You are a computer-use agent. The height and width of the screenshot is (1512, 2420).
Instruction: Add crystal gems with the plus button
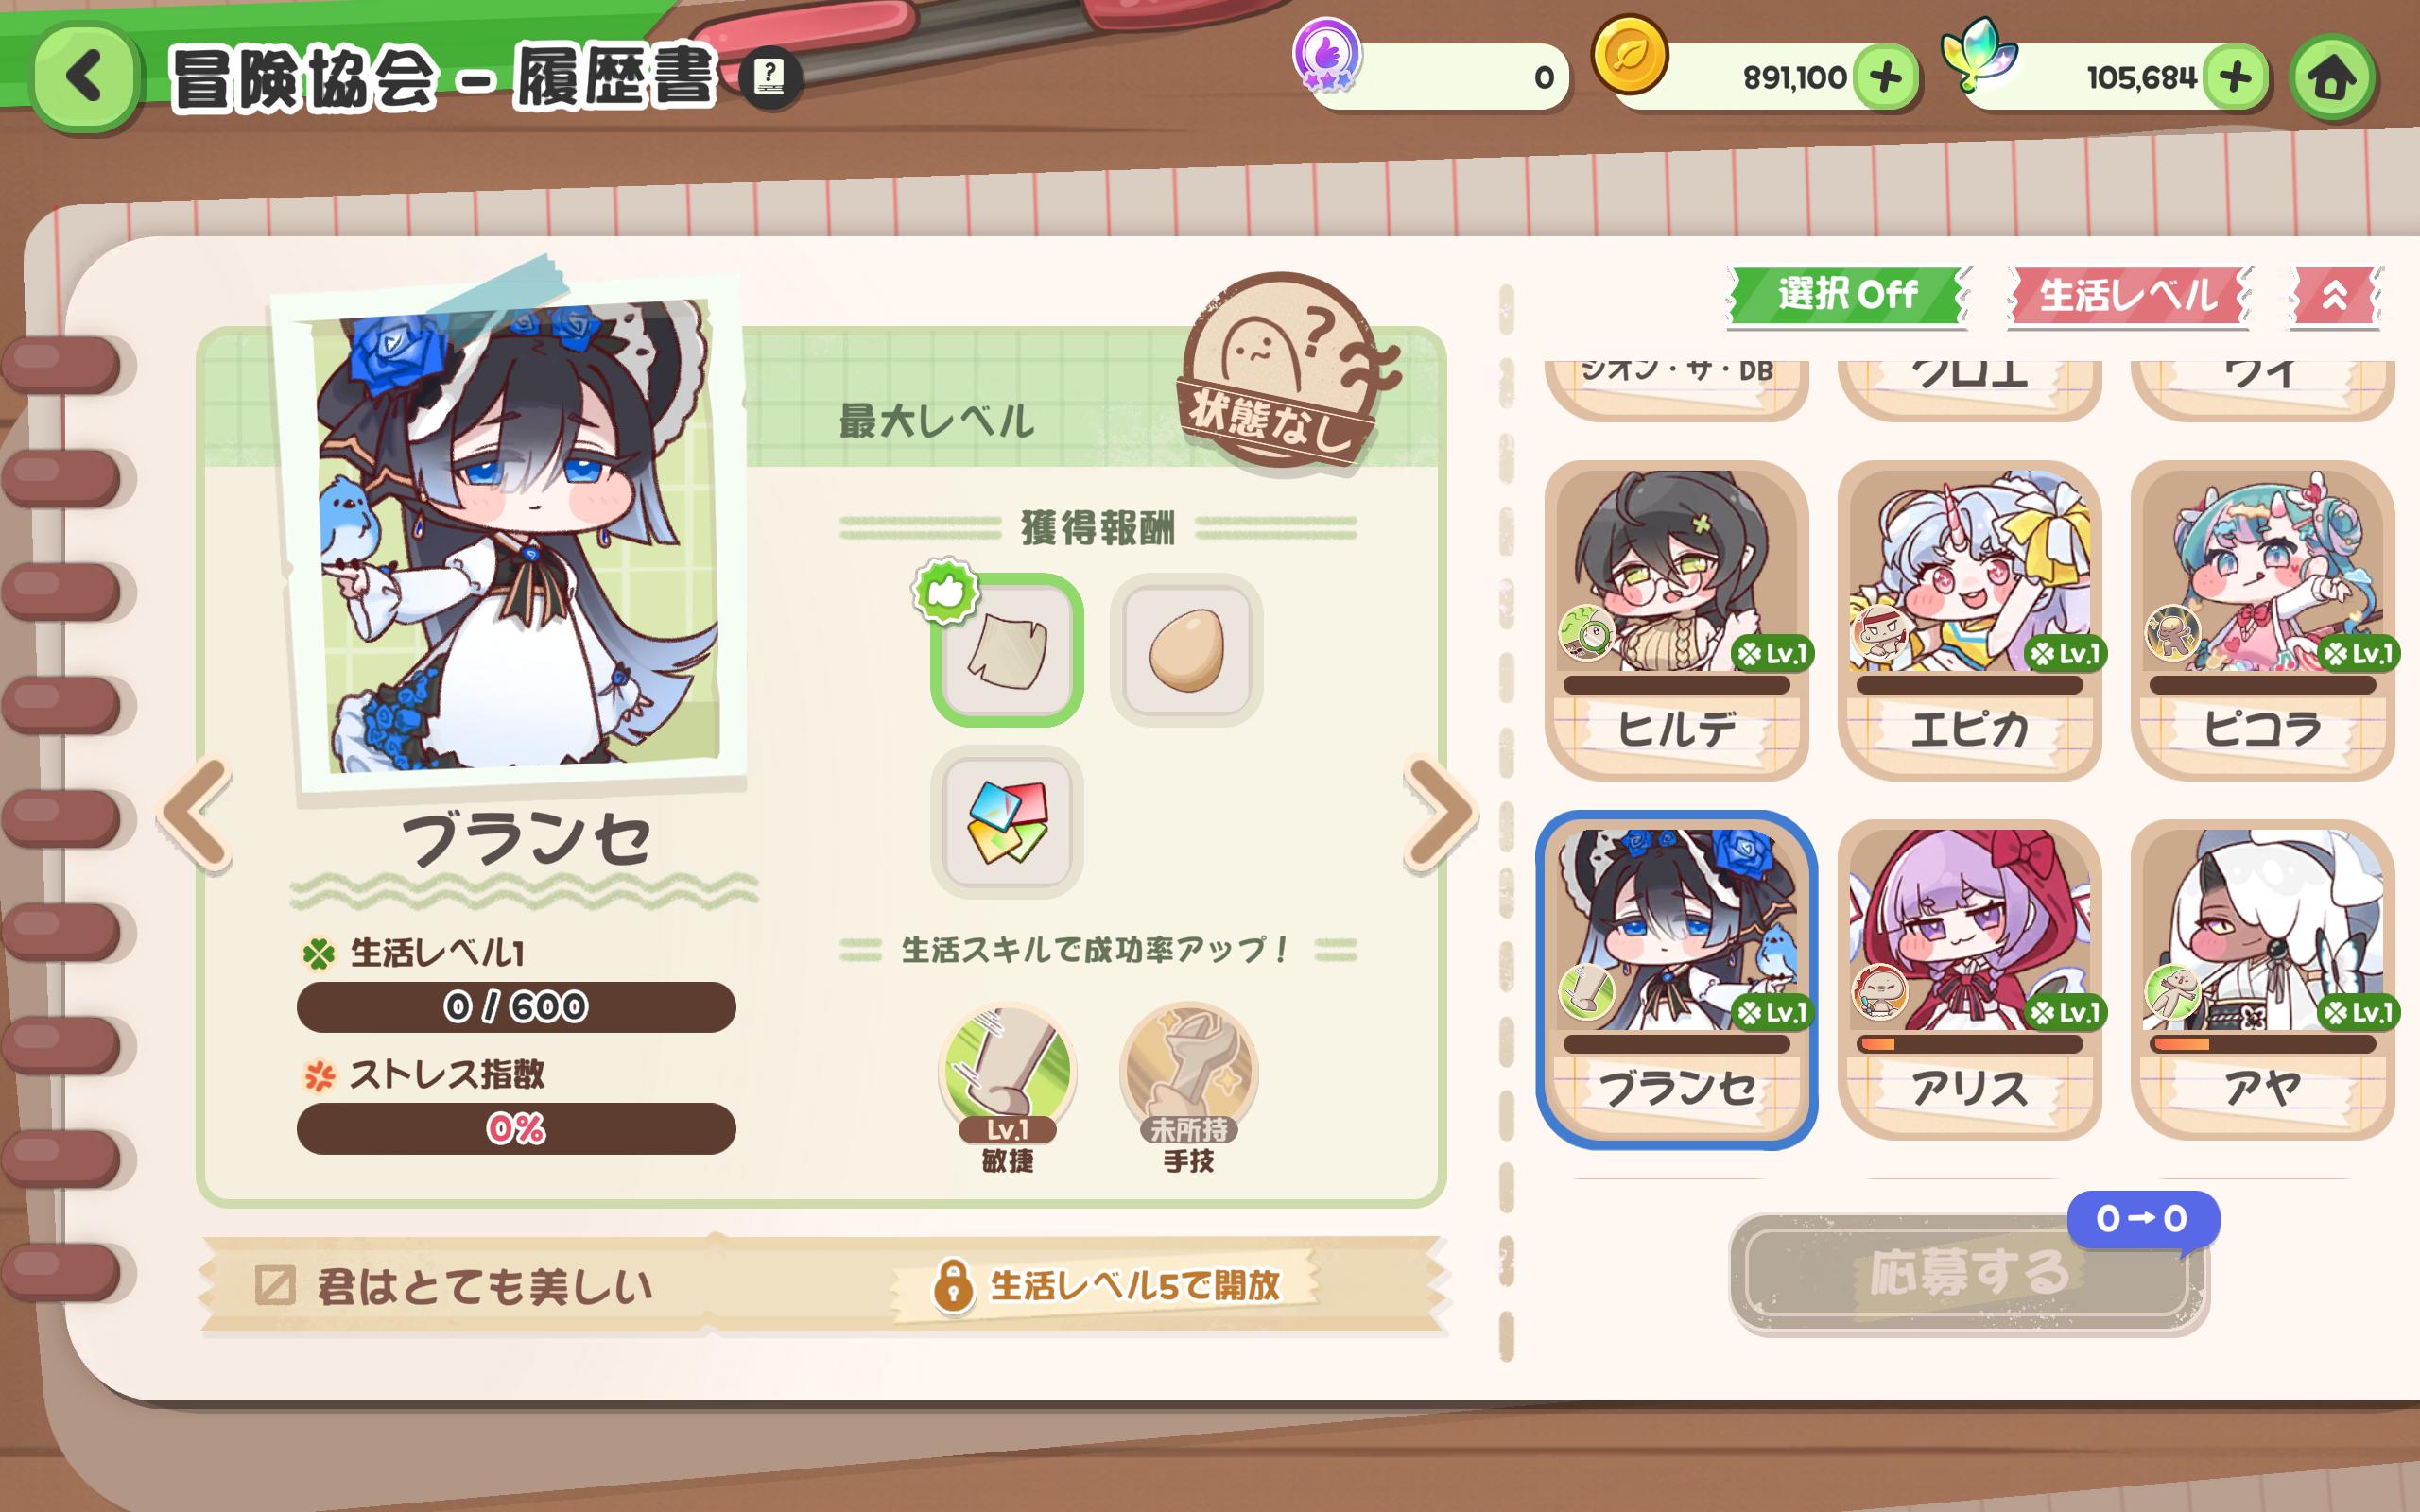coord(2235,77)
